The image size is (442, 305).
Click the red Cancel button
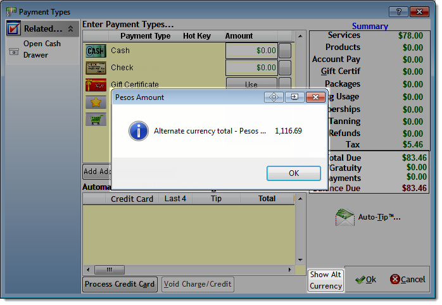[x=407, y=280]
